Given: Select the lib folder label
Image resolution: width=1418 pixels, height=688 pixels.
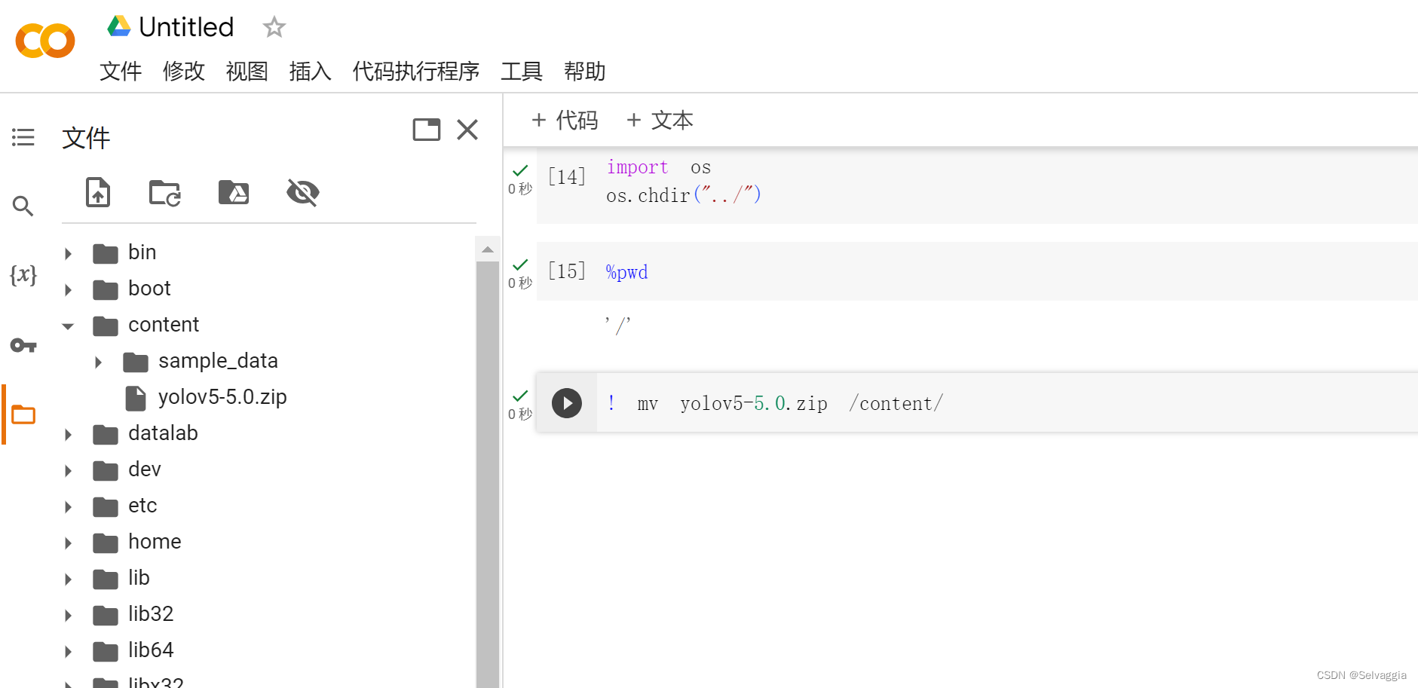Looking at the screenshot, I should pos(139,578).
